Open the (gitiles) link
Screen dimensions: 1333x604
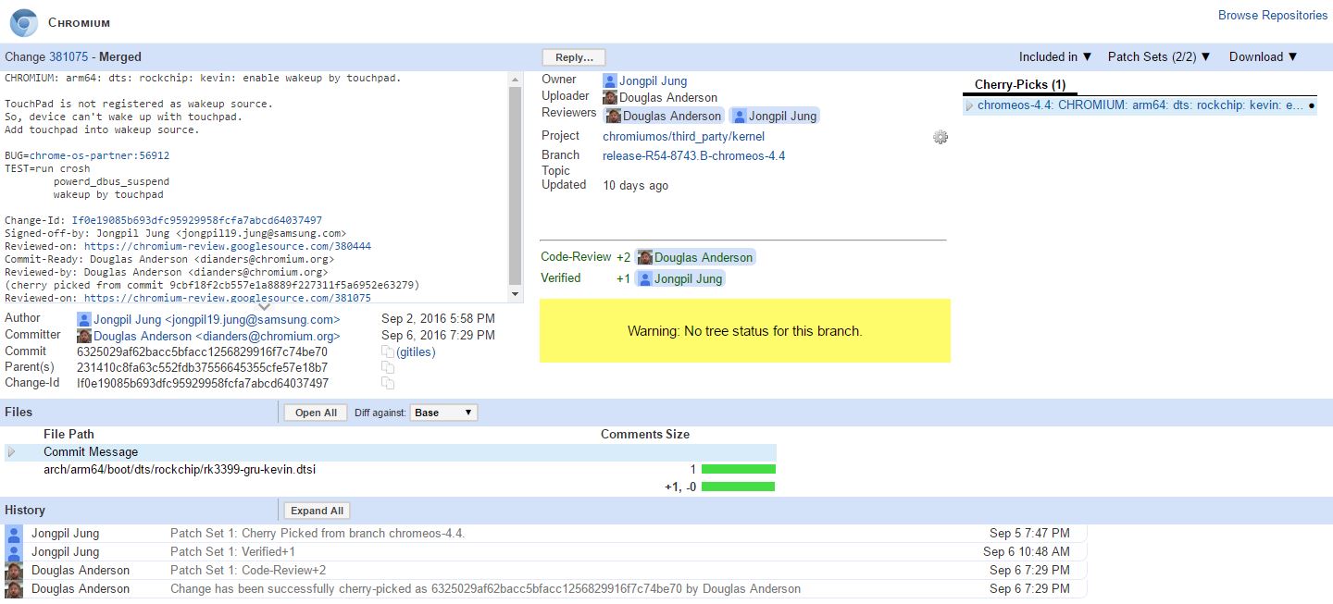pos(416,351)
